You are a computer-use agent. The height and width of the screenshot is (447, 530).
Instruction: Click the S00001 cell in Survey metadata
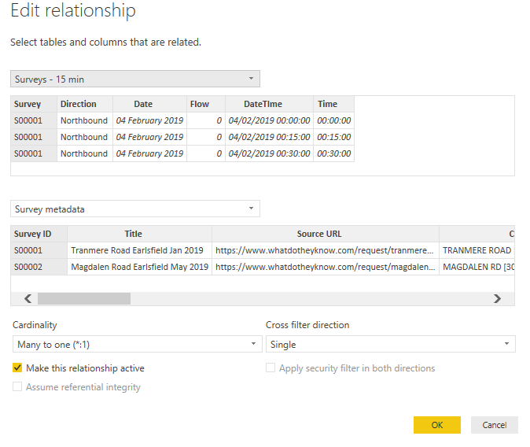tap(39, 250)
